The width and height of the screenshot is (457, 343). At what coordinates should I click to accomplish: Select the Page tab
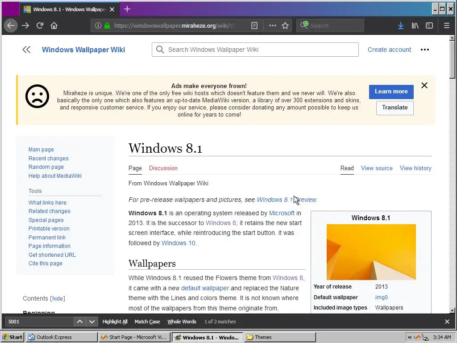click(x=135, y=168)
